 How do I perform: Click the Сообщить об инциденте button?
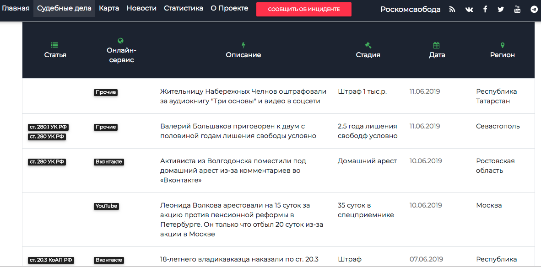303,9
